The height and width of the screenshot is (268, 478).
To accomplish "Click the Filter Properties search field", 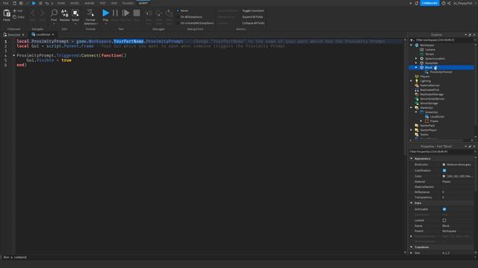I will pos(441,151).
